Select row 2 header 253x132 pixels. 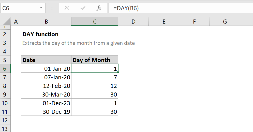coord(5,34)
